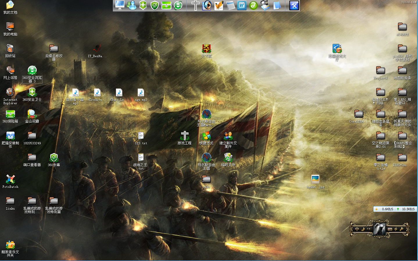The width and height of the screenshot is (418, 261).
Task: Open the 123.txt text file
Action: pyautogui.click(x=141, y=138)
